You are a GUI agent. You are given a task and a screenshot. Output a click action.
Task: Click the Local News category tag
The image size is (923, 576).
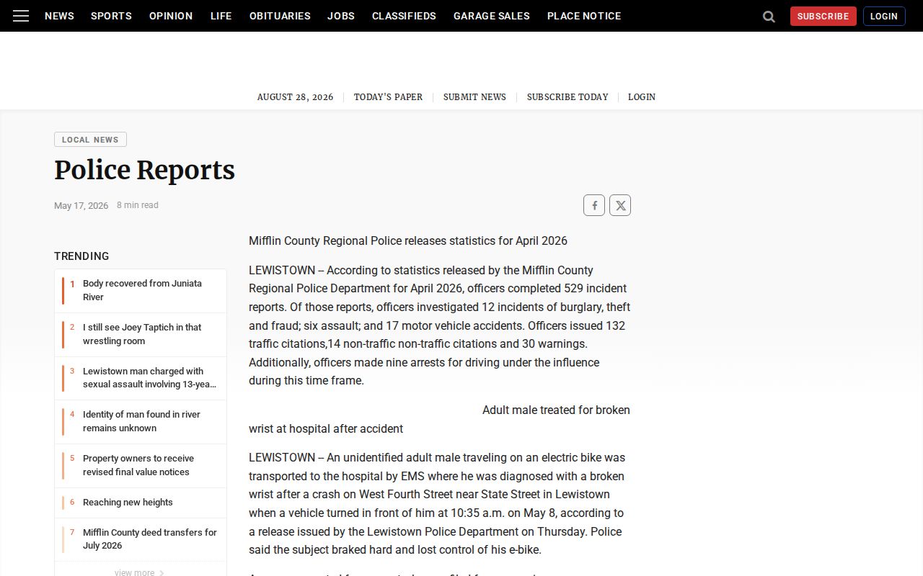tap(90, 140)
